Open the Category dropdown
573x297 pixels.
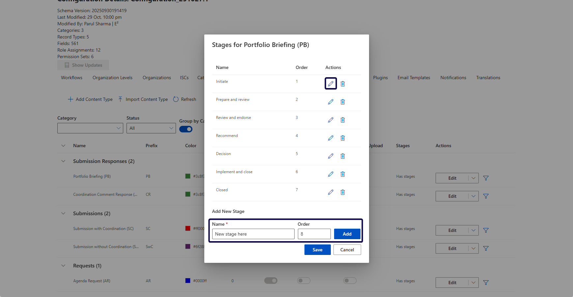pyautogui.click(x=90, y=128)
